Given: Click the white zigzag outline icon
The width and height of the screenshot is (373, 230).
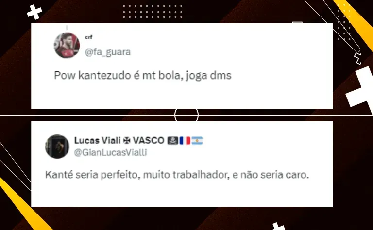Looking at the screenshot, I should click(357, 58).
